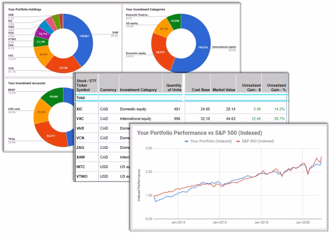Viewport: 331px width, 234px height.
Task: Click 'Your Portfolio Performance vs S&P 500' title
Action: coord(199,133)
